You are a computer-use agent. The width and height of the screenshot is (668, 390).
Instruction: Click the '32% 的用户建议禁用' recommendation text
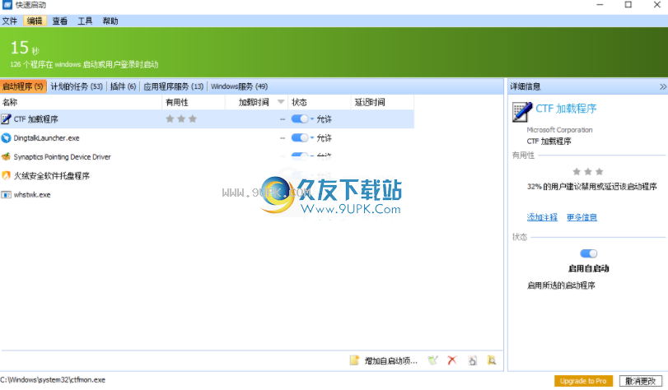(591, 187)
